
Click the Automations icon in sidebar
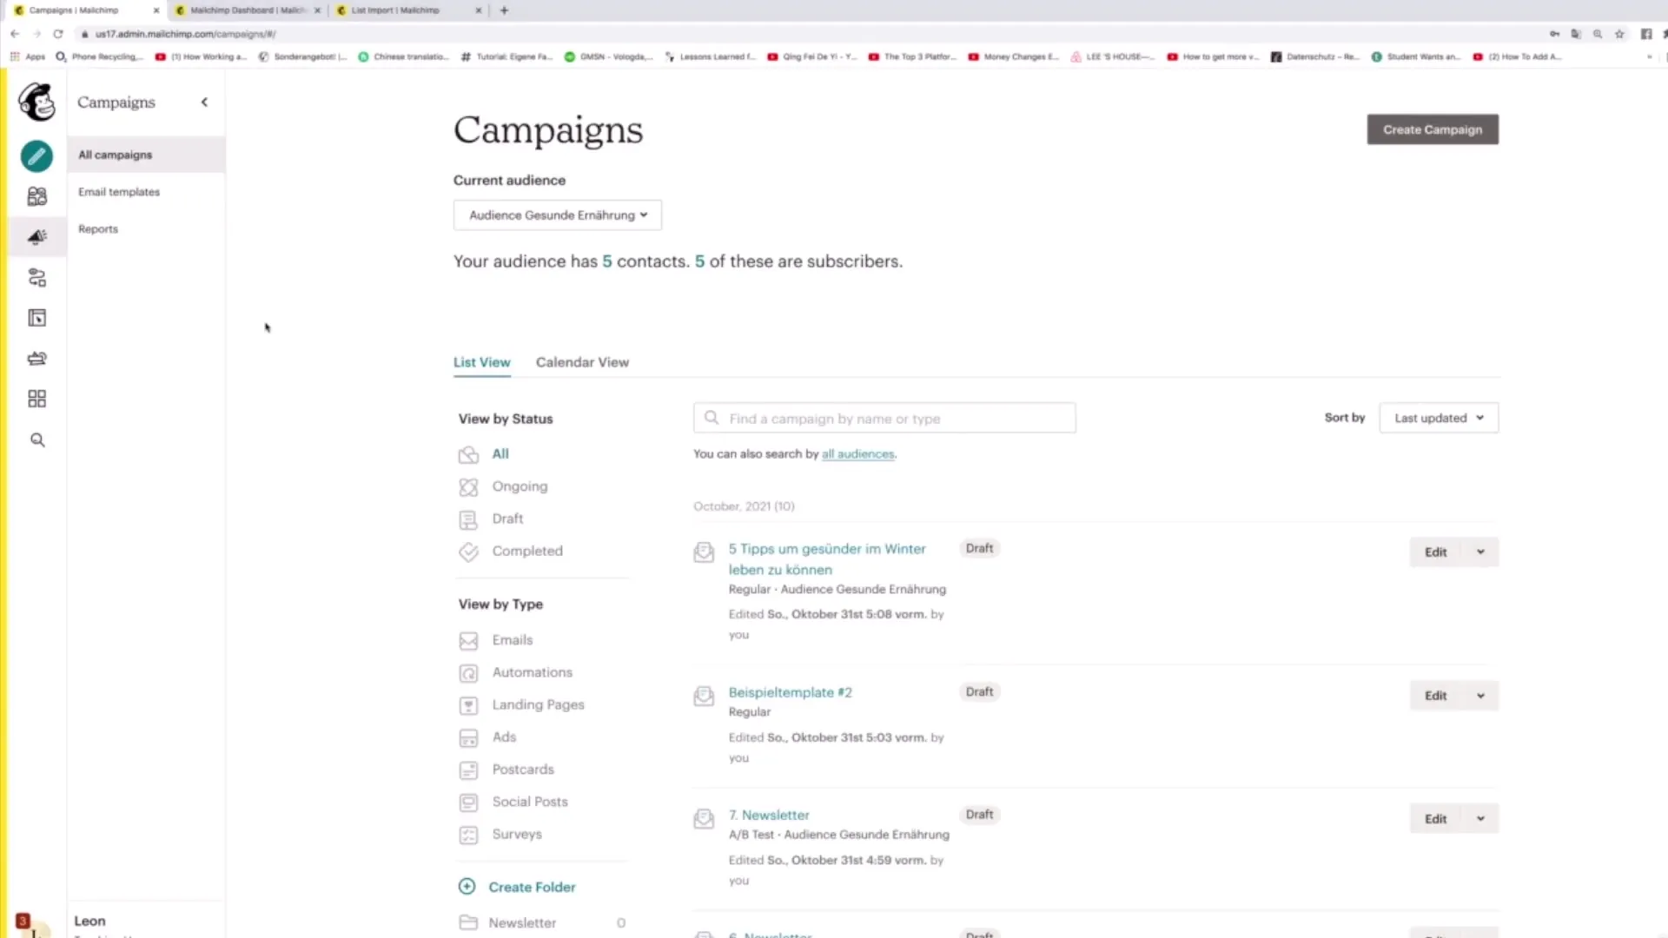click(36, 277)
